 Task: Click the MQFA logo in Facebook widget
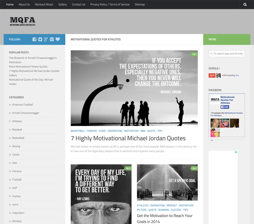[x=215, y=100]
